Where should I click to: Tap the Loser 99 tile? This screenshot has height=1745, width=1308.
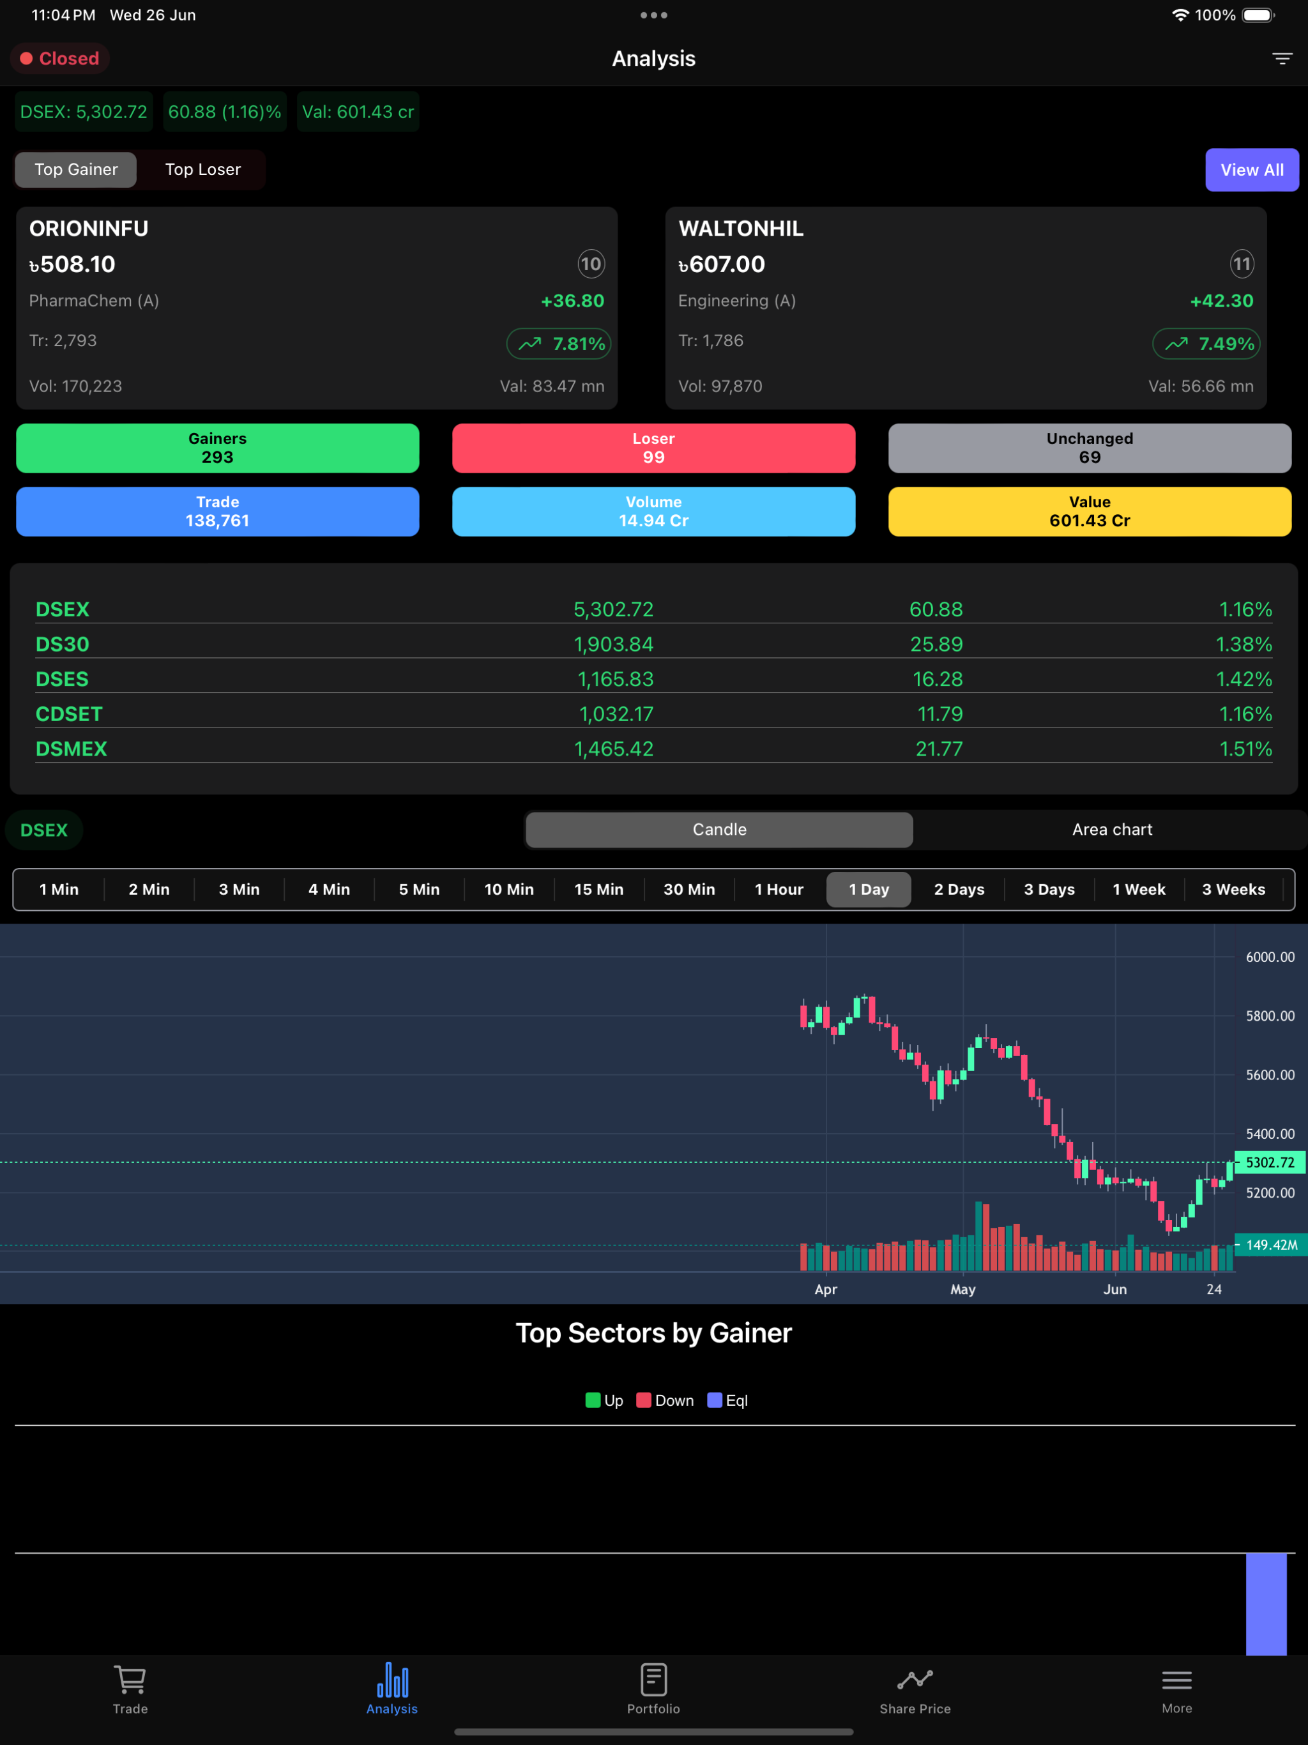(x=653, y=448)
